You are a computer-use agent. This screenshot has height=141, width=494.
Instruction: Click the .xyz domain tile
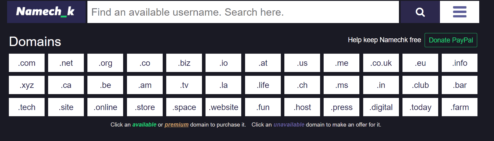pyautogui.click(x=27, y=85)
